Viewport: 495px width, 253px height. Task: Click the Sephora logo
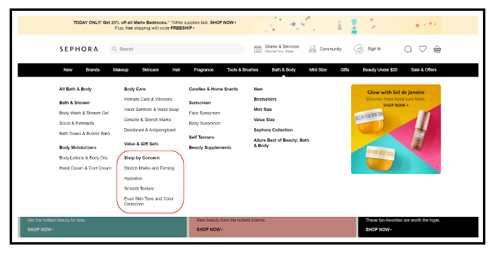tap(78, 49)
